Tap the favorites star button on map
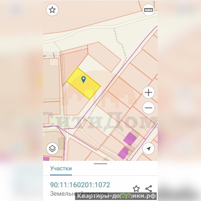 click(52, 10)
